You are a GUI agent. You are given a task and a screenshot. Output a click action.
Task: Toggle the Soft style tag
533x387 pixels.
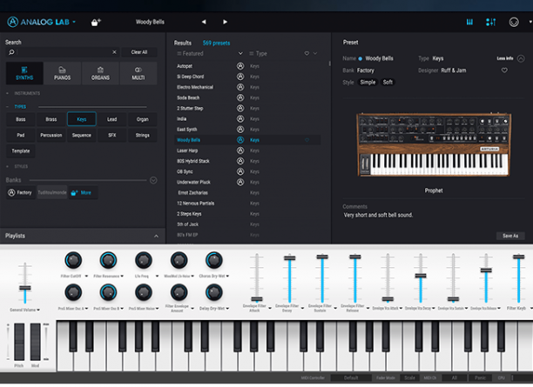click(x=388, y=82)
